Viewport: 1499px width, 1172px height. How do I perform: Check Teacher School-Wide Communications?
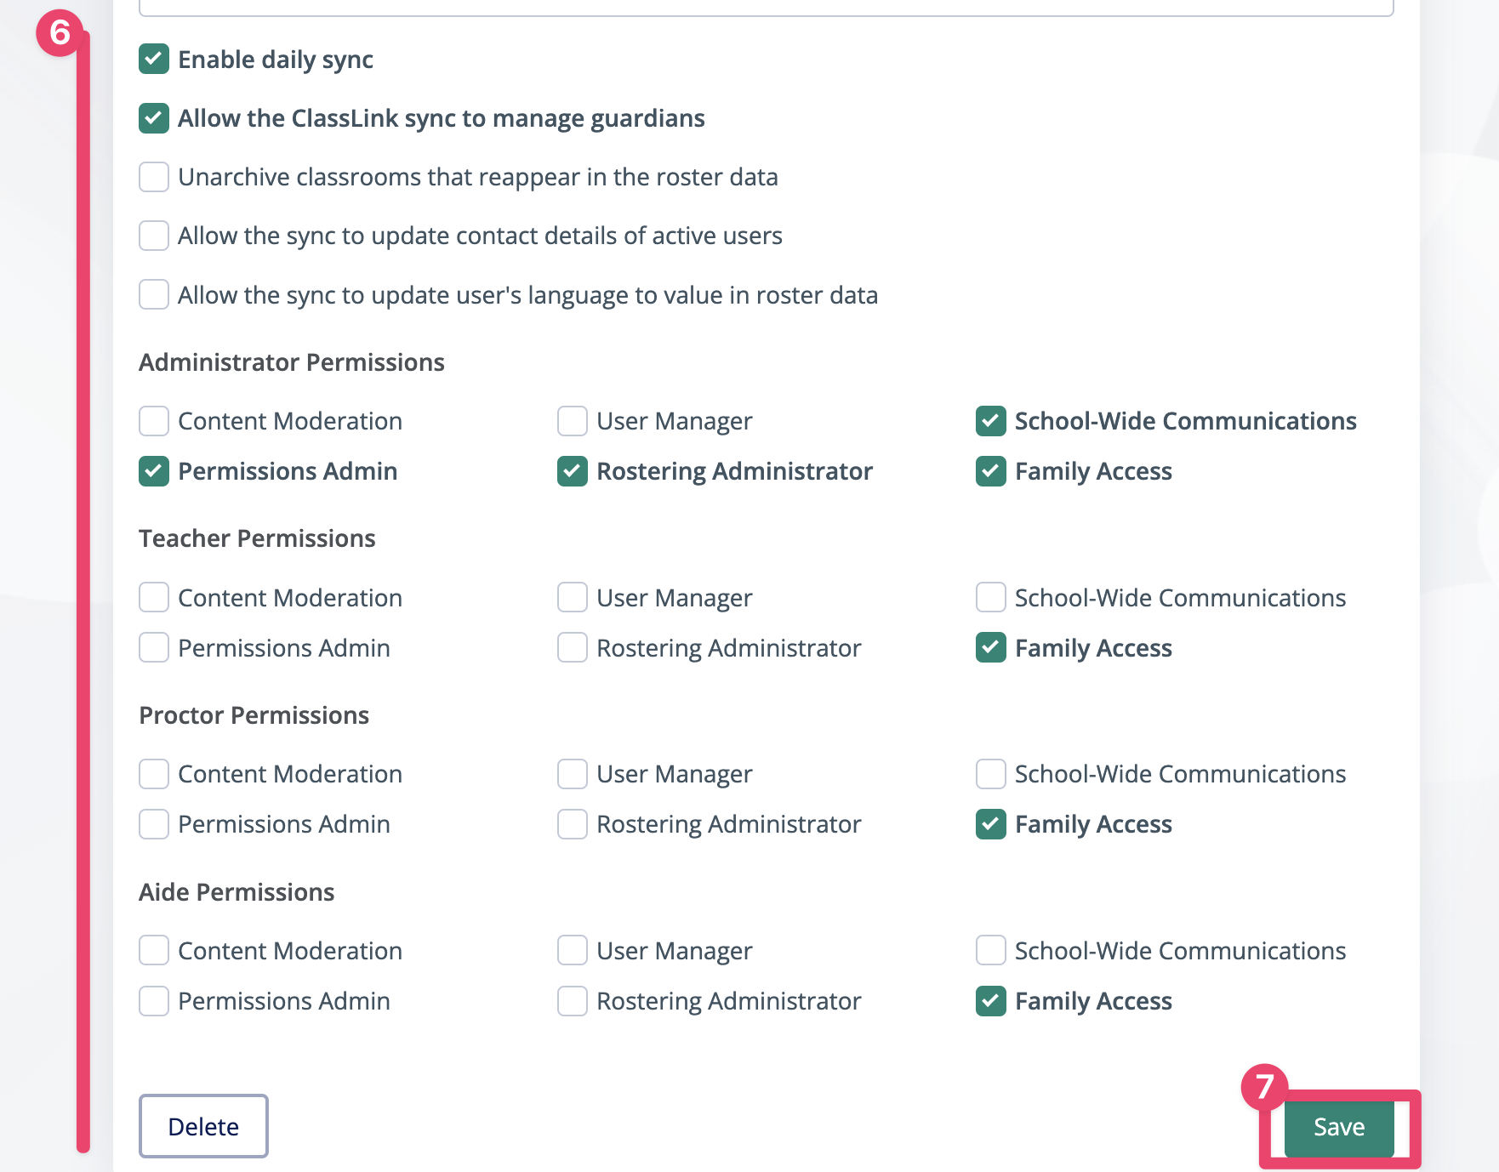coord(991,598)
